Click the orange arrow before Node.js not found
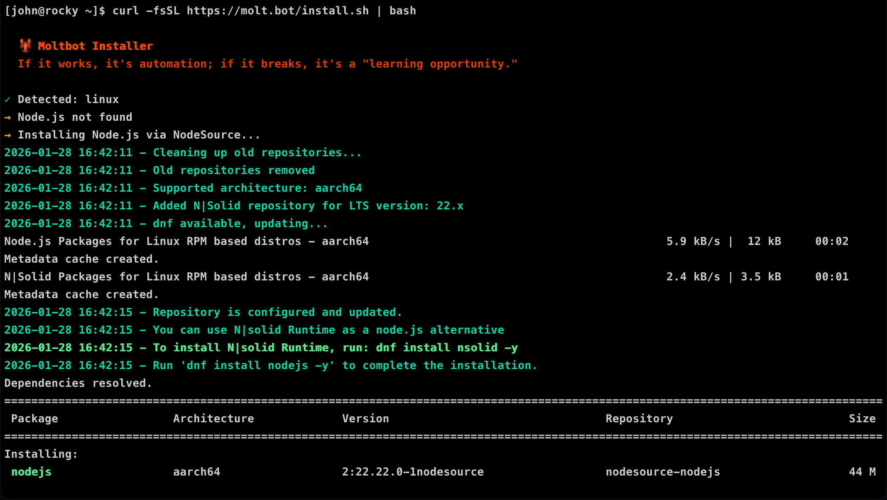Image resolution: width=887 pixels, height=500 pixels. 8,117
